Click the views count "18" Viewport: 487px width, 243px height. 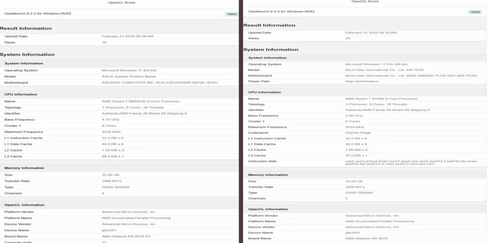[104, 43]
